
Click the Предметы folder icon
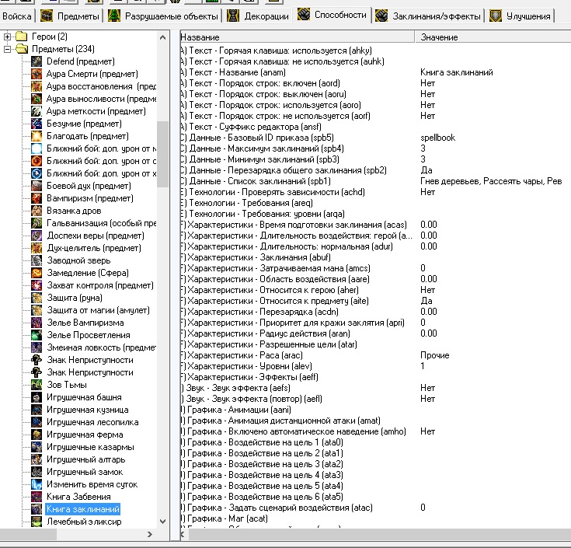pyautogui.click(x=22, y=49)
